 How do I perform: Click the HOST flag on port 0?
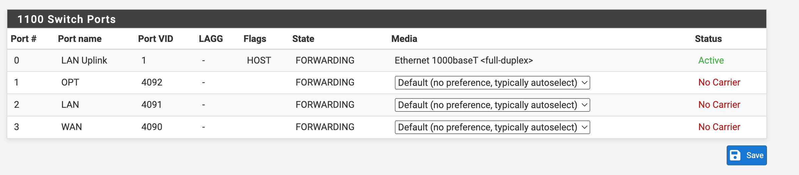coord(259,61)
